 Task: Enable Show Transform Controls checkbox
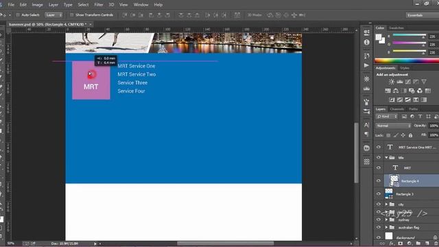(71, 15)
